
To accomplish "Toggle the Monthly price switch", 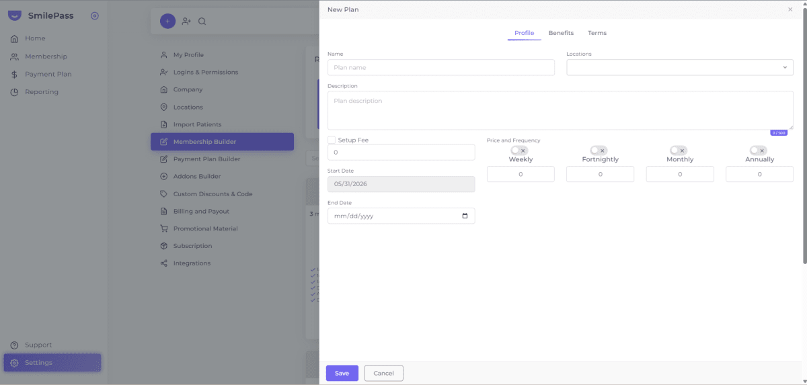I will (679, 151).
